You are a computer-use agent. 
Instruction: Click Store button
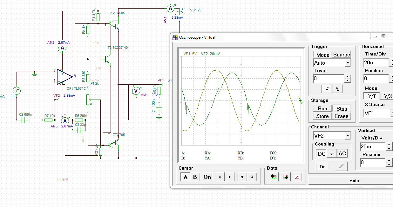[322, 116]
